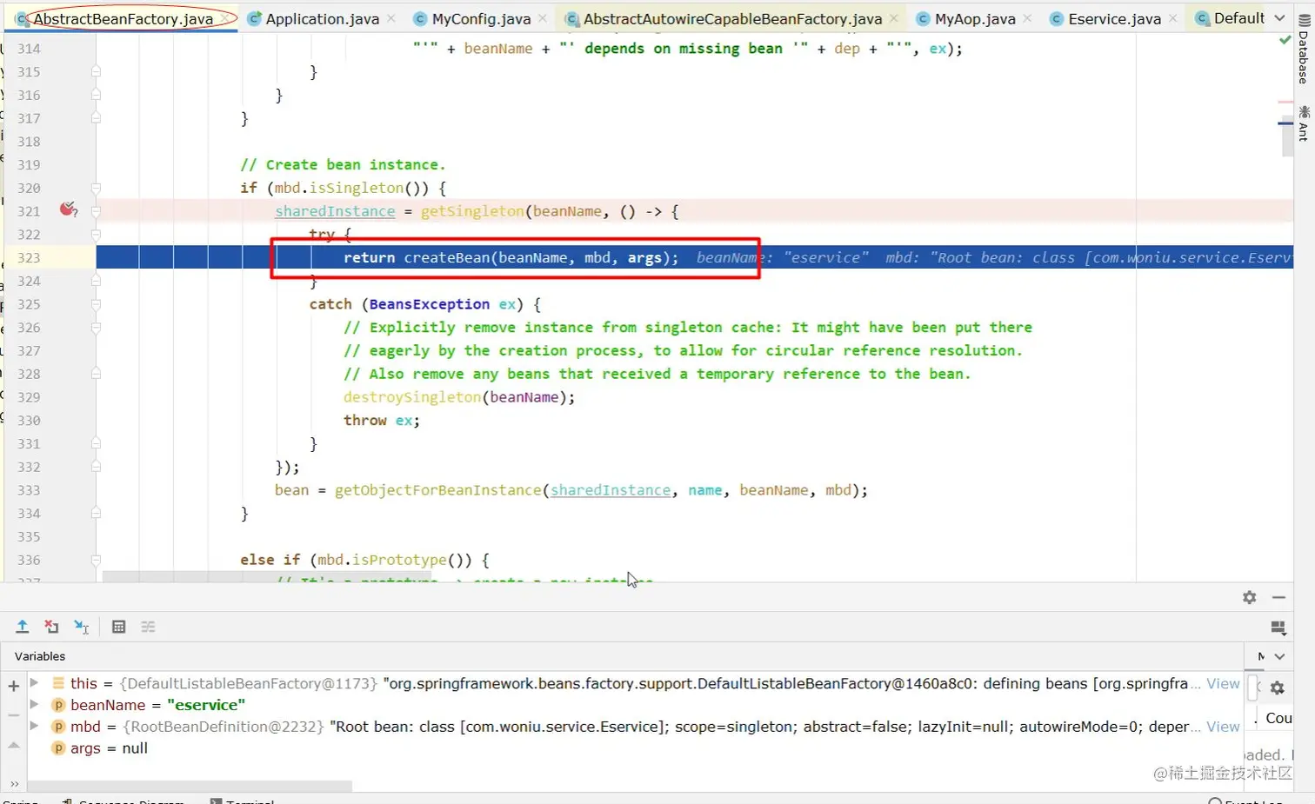Switch to the AbstractBeanFactory.java tab
This screenshot has width=1315, height=804.
[x=123, y=18]
